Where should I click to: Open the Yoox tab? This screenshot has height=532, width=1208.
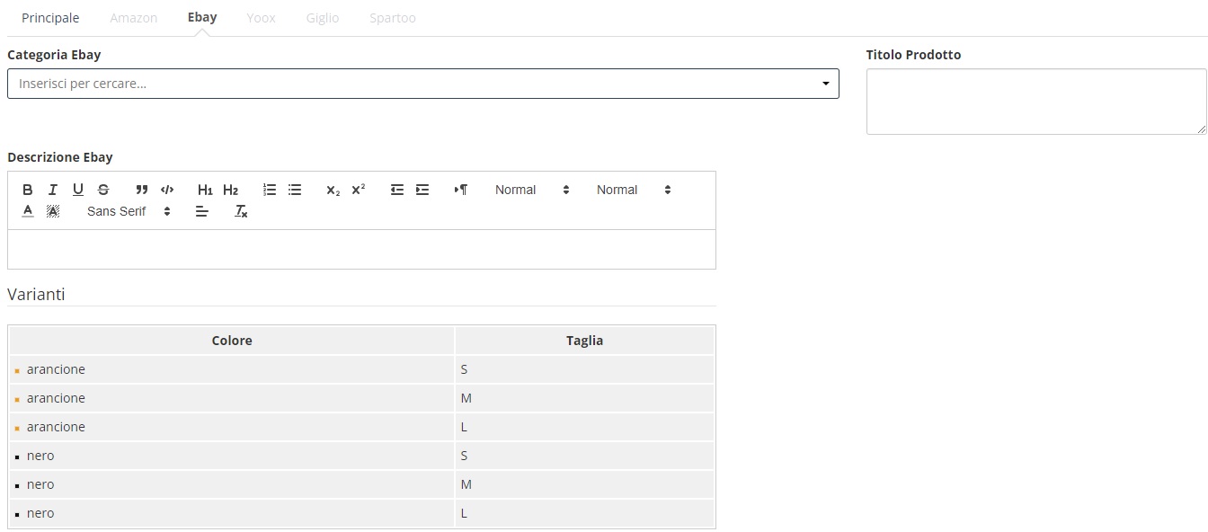pos(262,18)
